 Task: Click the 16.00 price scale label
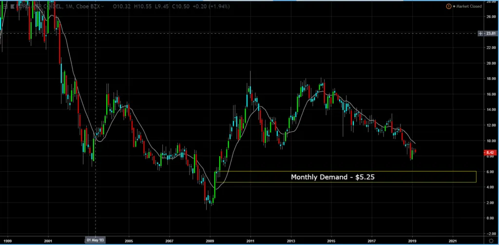(490, 94)
